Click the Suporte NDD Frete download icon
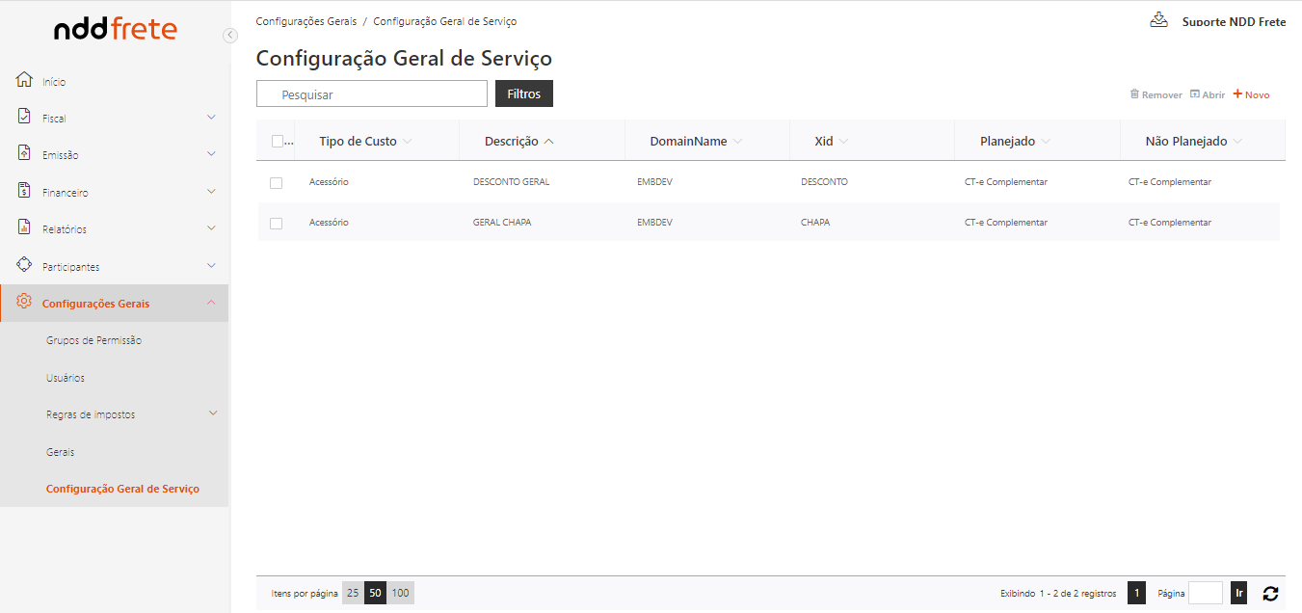This screenshot has width=1302, height=613. click(x=1159, y=20)
